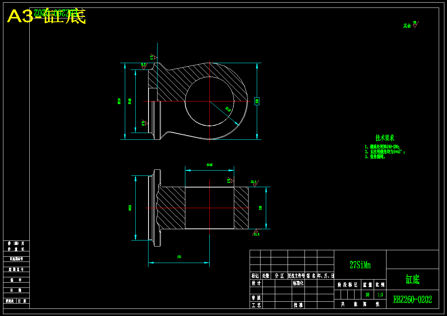Select the yellow A3-缸底 title text
This screenshot has width=447, height=316.
pos(46,17)
